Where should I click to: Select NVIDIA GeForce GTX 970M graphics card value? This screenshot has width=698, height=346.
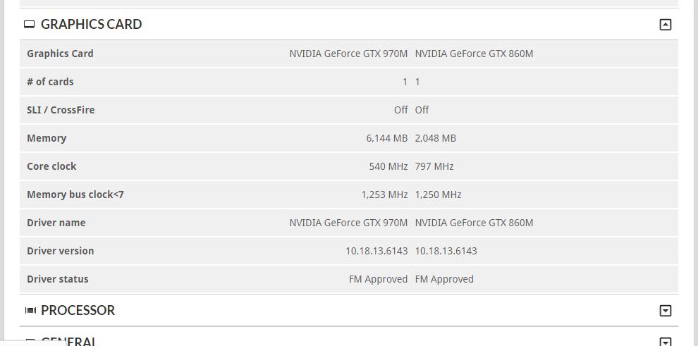(x=348, y=54)
